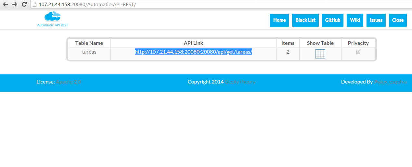
Task: Open the Wiki page
Action: 355,20
